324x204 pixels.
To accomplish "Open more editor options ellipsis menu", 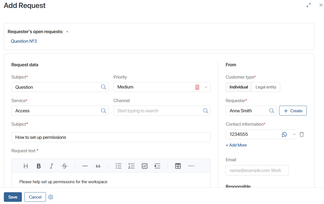I will 191,166.
